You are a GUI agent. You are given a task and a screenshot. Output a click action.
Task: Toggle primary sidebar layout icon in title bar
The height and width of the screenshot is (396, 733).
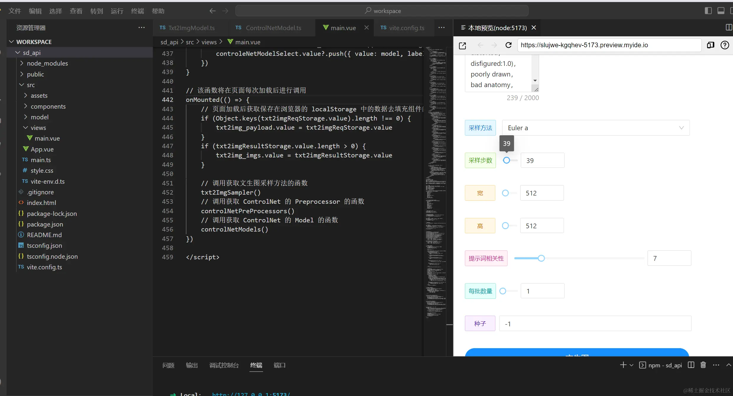pos(708,11)
